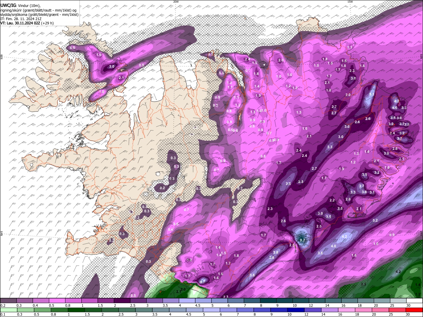This screenshot has height=317, width=423.
Task: Click the valid time 'VT: Lau. 30.11.2024 02Z'
Action: coord(20,23)
